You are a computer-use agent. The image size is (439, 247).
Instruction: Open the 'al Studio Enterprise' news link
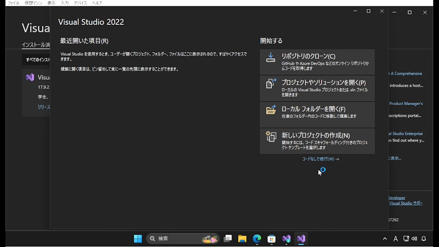tap(405, 134)
